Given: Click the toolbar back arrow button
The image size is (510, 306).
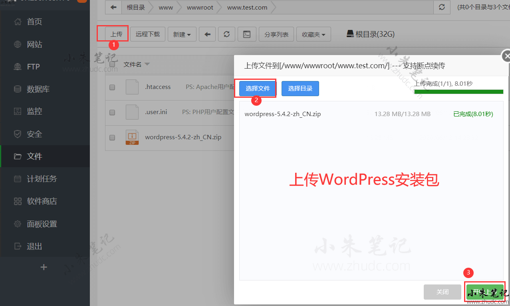Looking at the screenshot, I should [x=207, y=34].
